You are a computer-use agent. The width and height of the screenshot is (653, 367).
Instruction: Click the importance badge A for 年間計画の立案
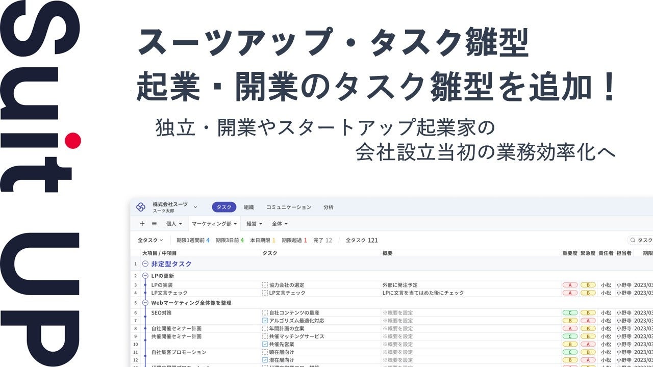click(x=569, y=329)
